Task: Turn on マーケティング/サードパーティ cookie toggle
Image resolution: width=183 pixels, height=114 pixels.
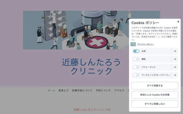Action: tap(136, 75)
